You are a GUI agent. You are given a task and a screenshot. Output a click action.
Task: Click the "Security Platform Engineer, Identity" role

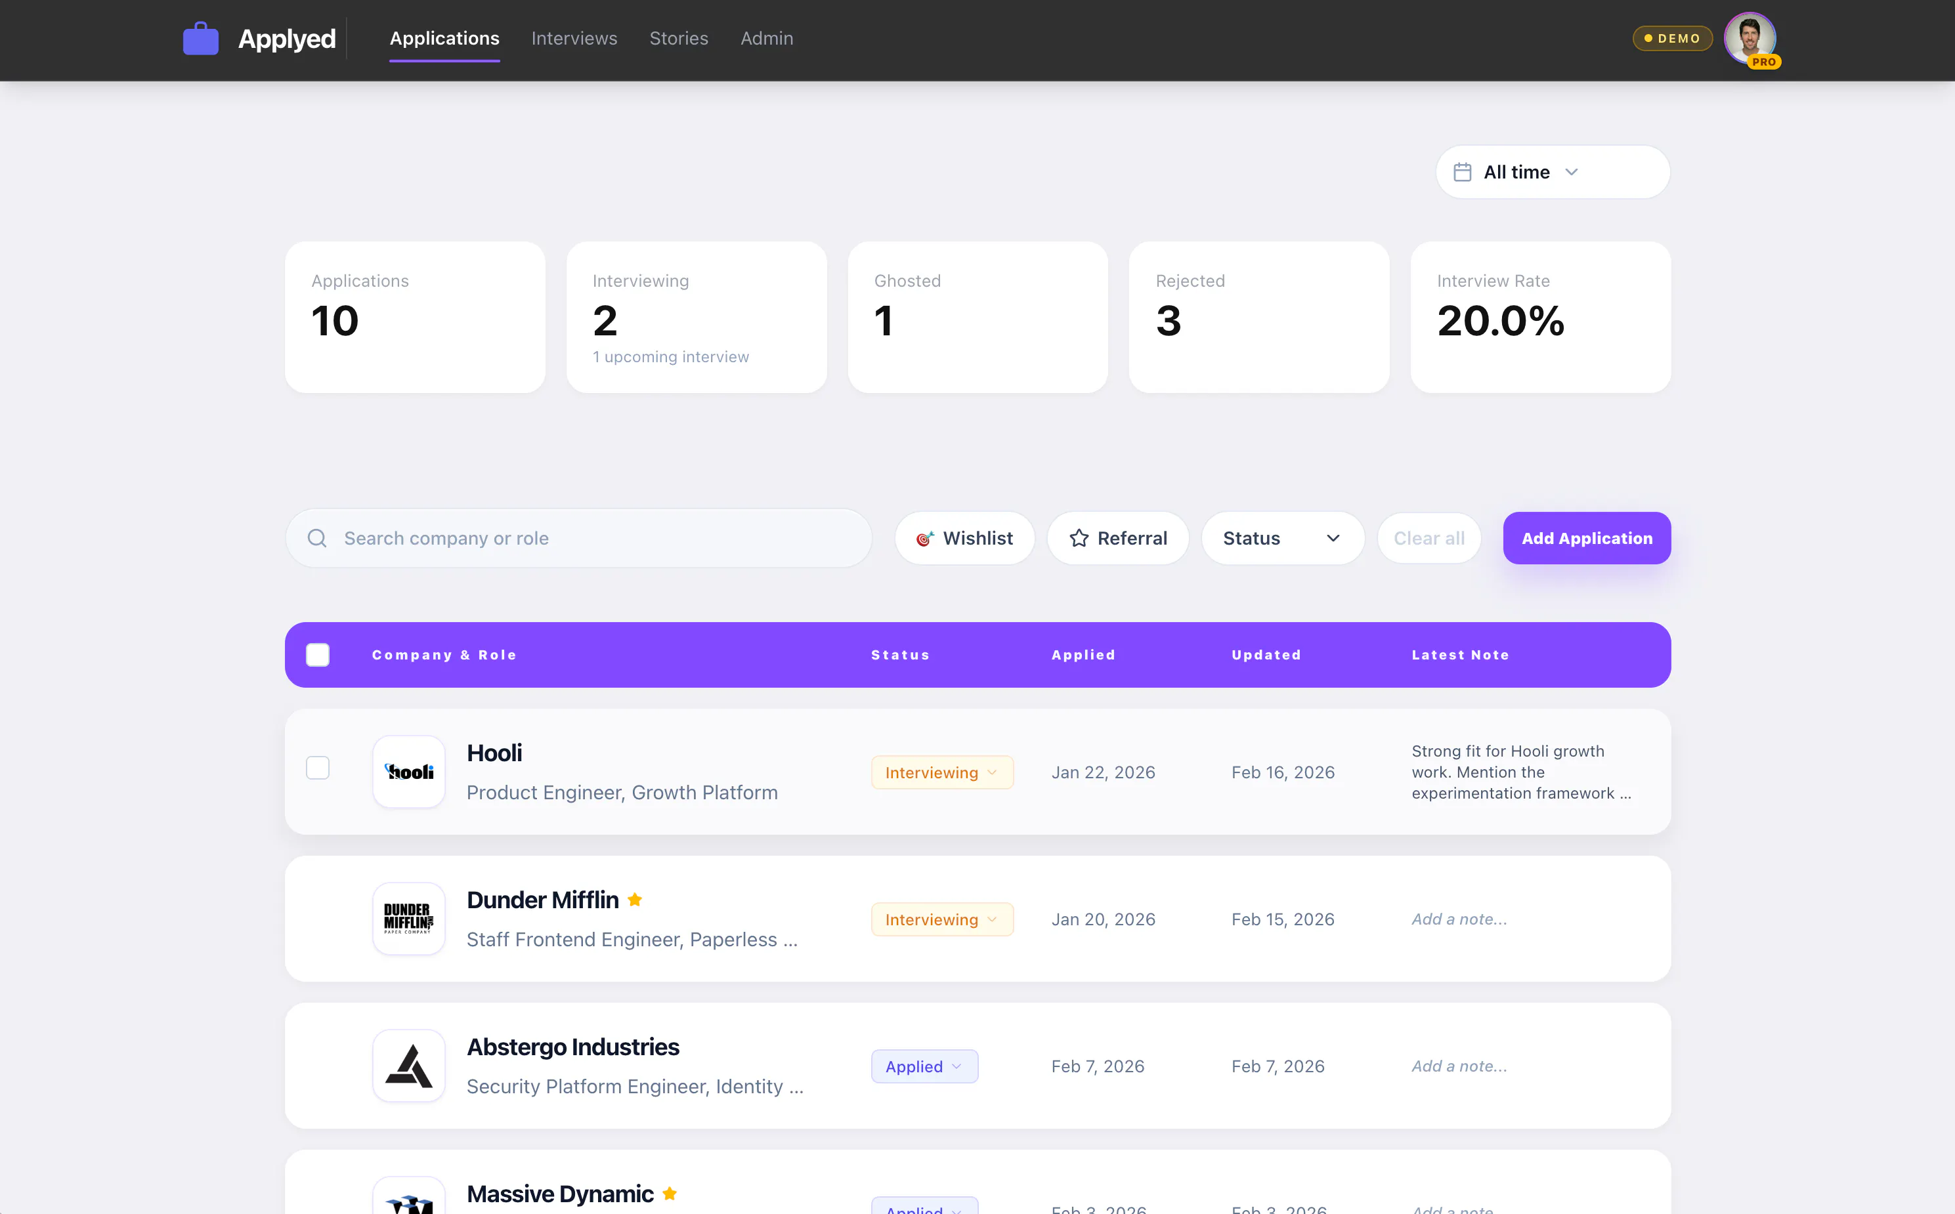coord(635,1086)
